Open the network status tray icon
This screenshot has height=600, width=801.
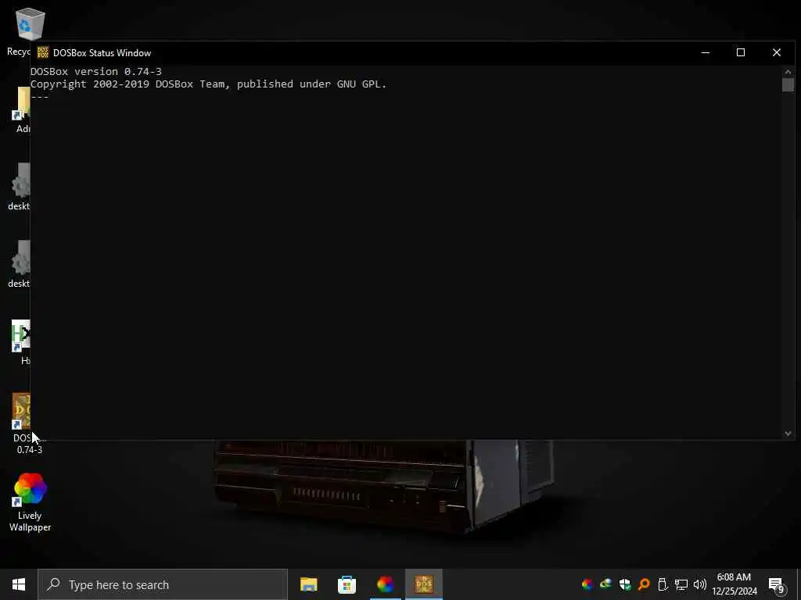681,584
